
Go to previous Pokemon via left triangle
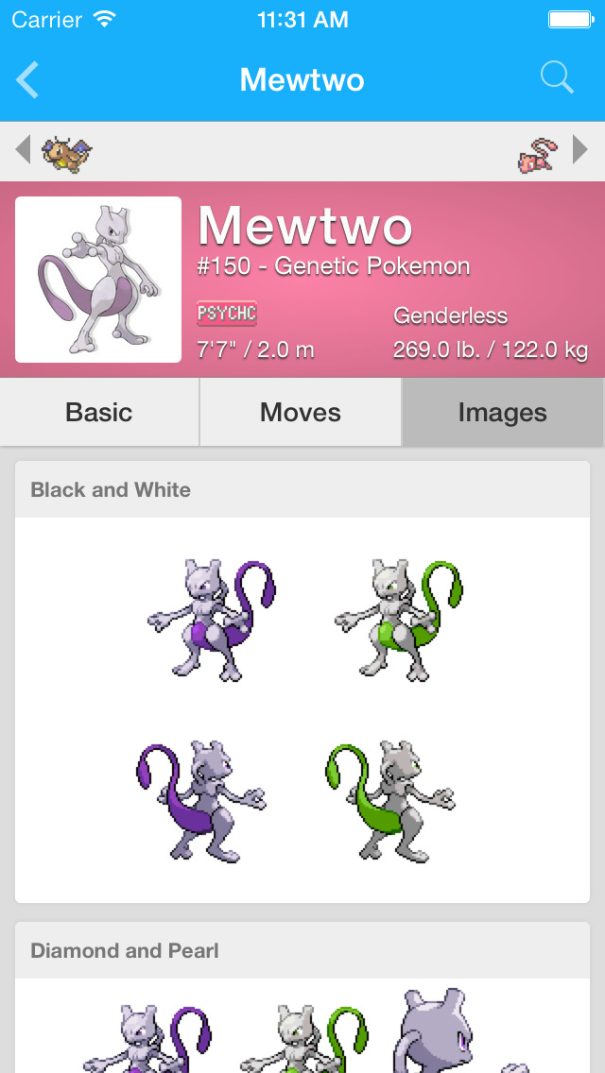[24, 150]
